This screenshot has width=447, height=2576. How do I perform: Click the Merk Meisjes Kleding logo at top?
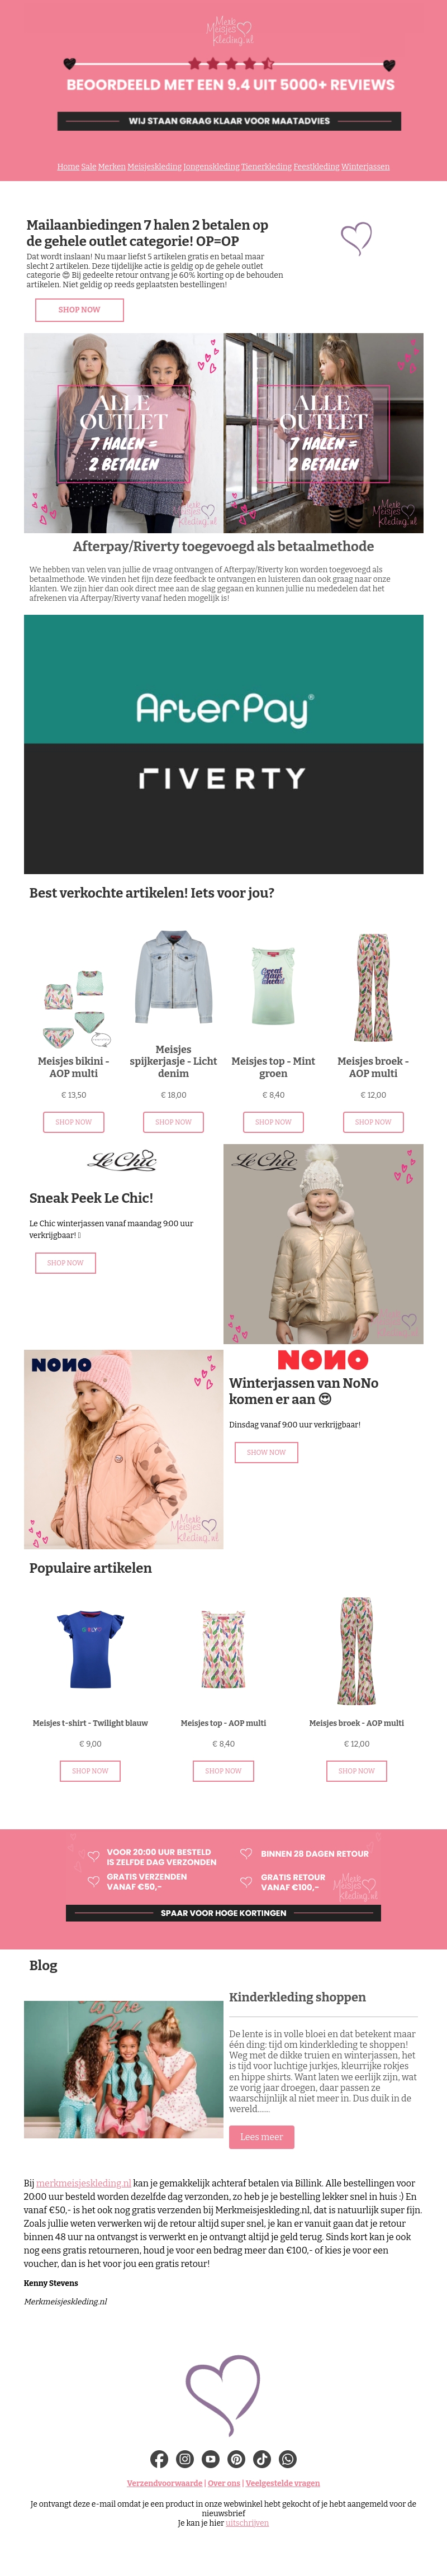229,30
